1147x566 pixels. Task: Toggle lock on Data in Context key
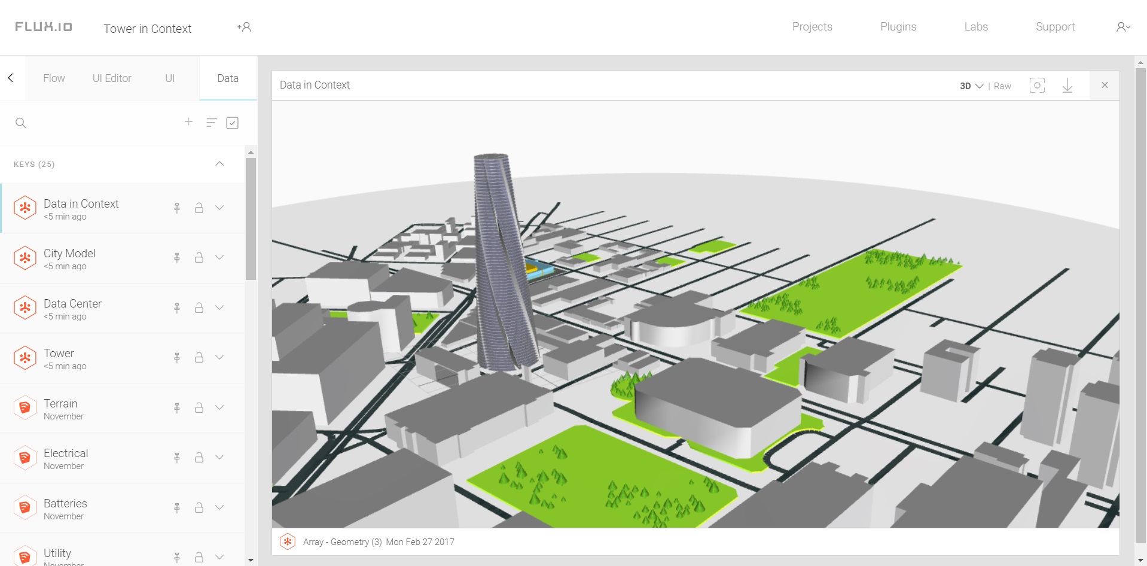(199, 208)
